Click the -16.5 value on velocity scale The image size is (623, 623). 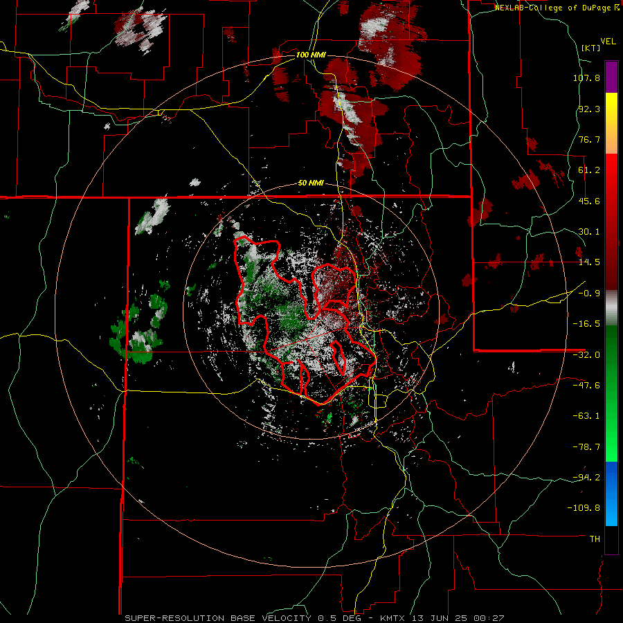pyautogui.click(x=586, y=324)
